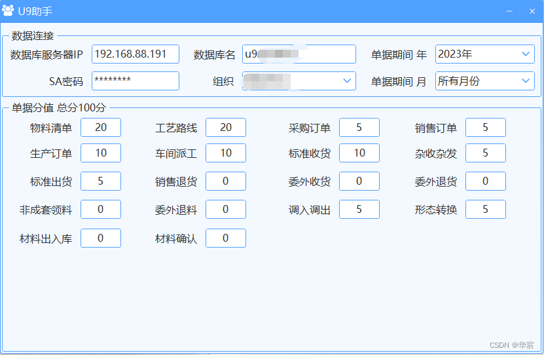Click the 生产订单 score field
This screenshot has height=355, width=544.
[x=101, y=153]
